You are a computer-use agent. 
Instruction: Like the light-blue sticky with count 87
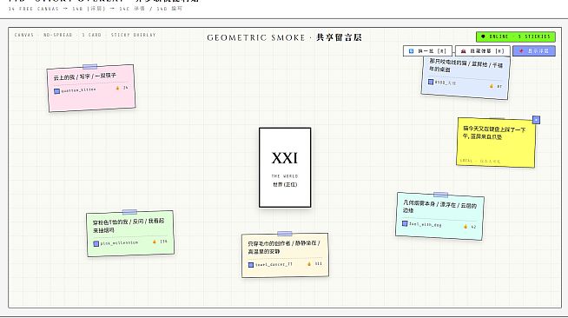[496, 86]
